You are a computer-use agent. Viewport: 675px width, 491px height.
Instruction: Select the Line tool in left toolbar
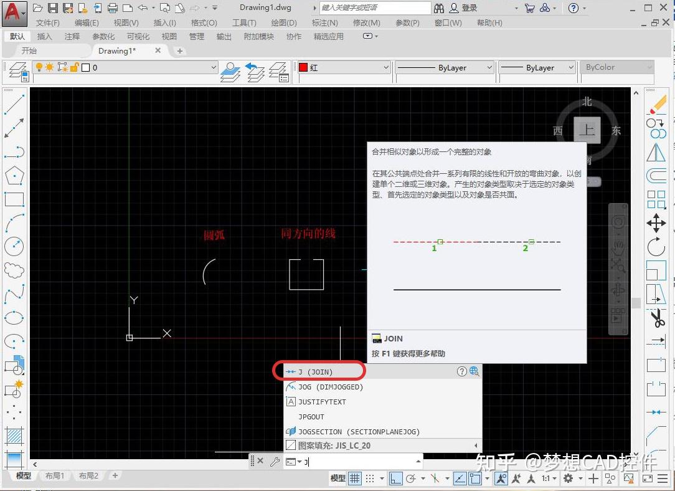coord(14,104)
